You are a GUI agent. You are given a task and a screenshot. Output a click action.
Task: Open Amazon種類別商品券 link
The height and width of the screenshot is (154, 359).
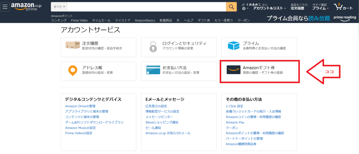[x=241, y=144]
